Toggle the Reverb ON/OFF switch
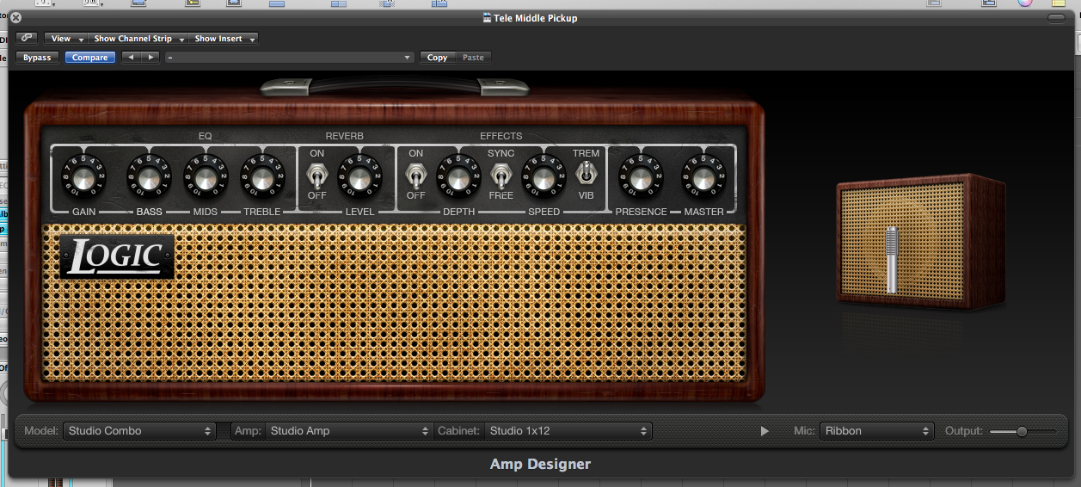The image size is (1081, 487). (316, 176)
